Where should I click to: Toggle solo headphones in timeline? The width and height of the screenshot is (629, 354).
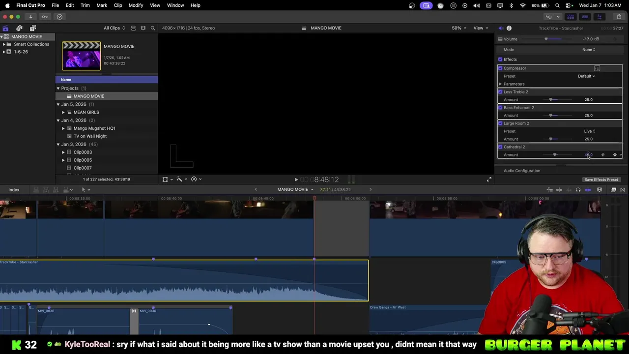[578, 190]
